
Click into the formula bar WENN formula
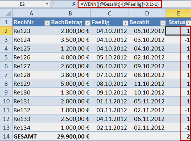(x=120, y=4)
